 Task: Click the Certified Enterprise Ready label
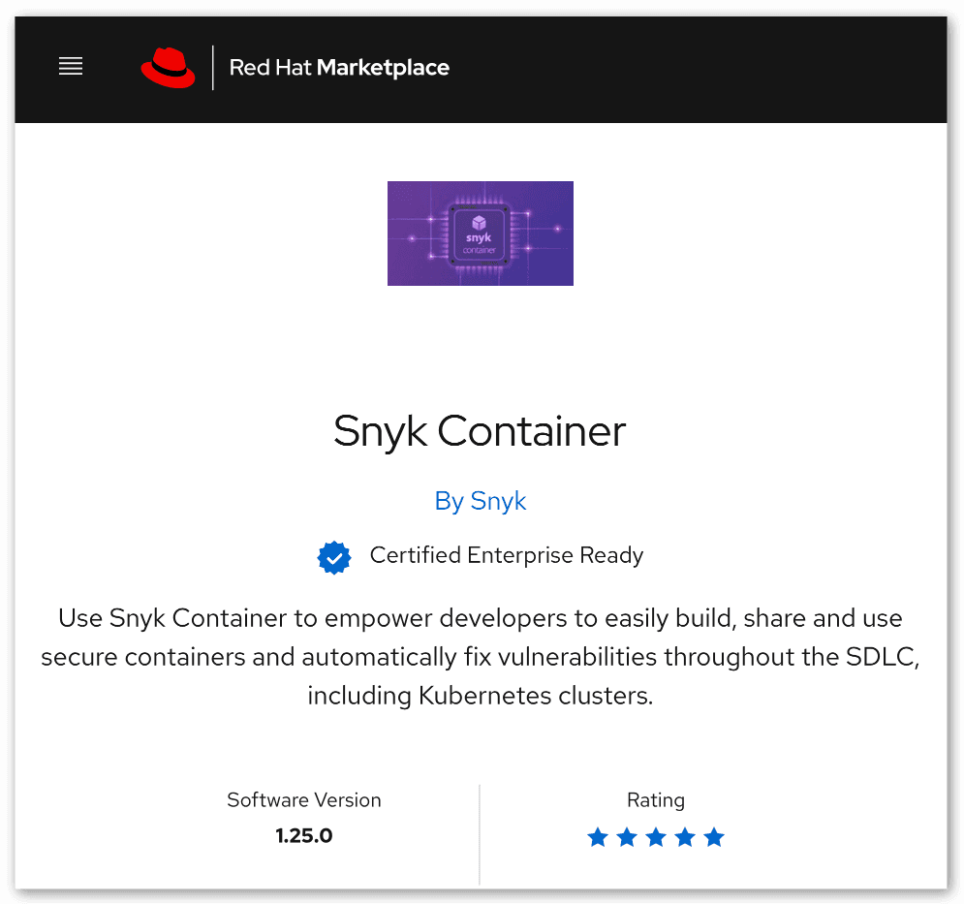click(x=507, y=555)
